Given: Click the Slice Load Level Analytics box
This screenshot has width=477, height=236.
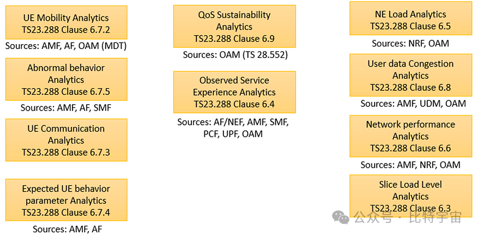Looking at the screenshot, I should coord(410,196).
